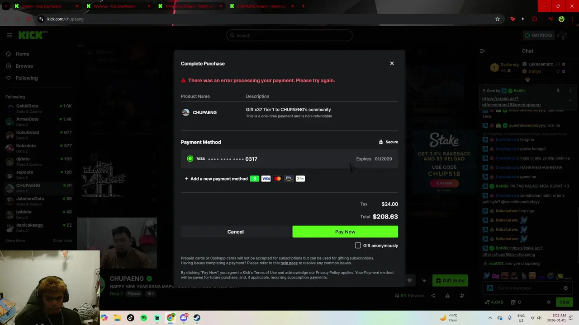Open Steam from the taskbar

tap(197, 318)
